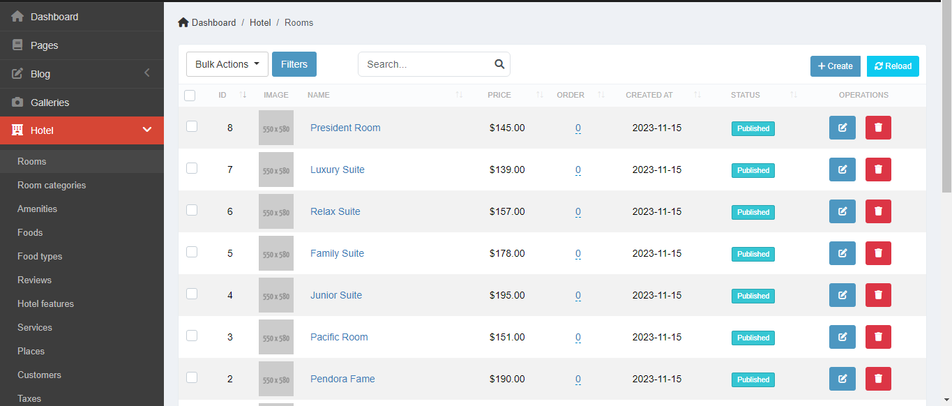Sort the table by ID column arrows

(x=243, y=95)
